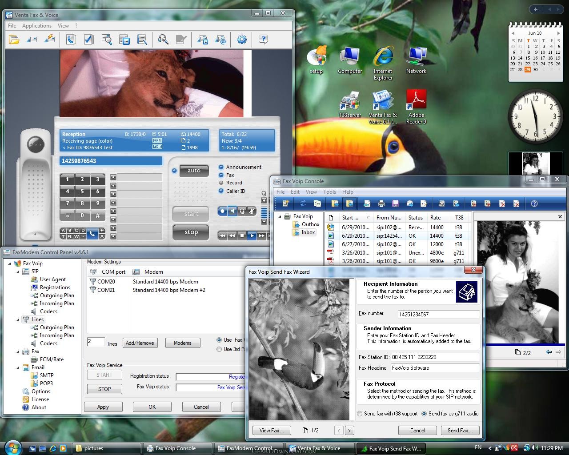This screenshot has height=455, width=569.
Task: Increase volume with the plus button in Venta Fax
Action: pyautogui.click(x=264, y=200)
